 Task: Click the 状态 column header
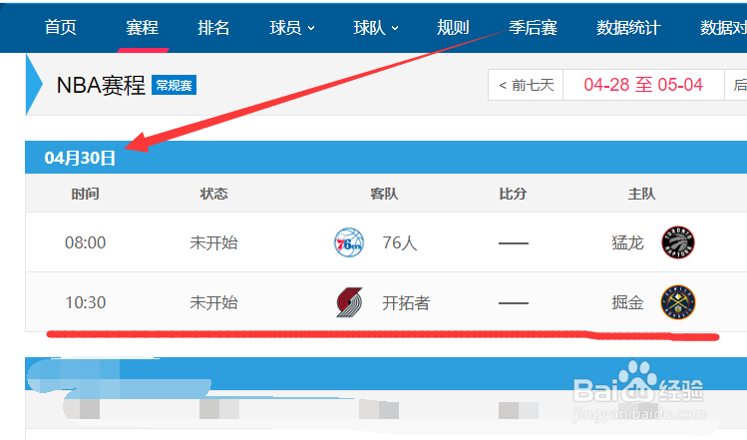click(213, 194)
